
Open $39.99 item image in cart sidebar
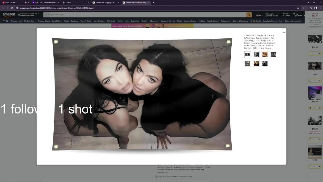315,93
